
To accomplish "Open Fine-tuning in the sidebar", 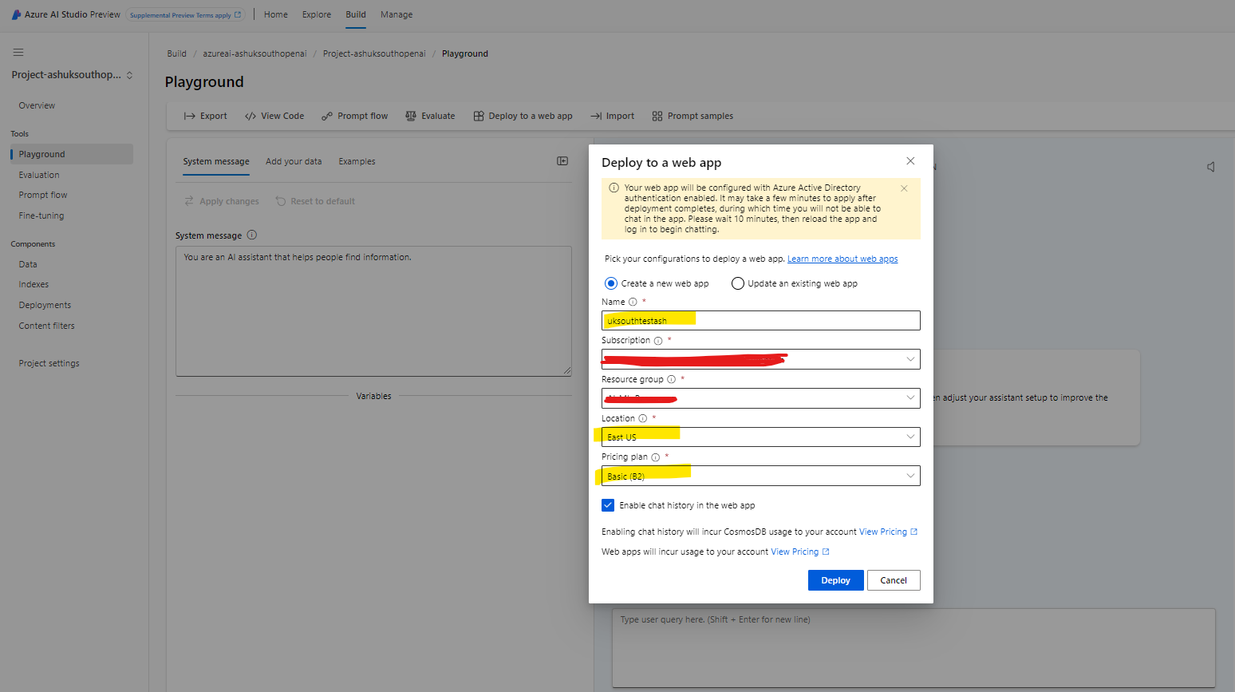I will pyautogui.click(x=41, y=216).
